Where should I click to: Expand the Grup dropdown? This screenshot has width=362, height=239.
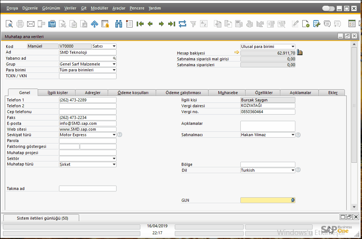(114, 64)
